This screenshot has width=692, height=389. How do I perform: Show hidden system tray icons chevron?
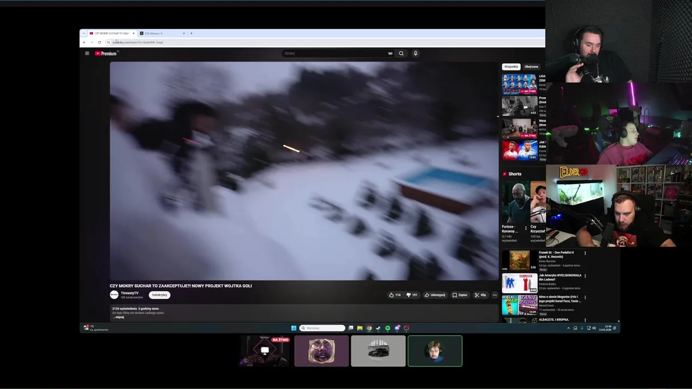[568, 328]
